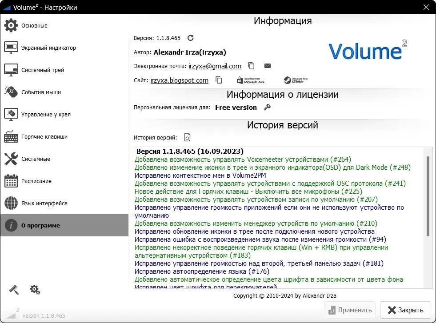Go to the Системный трей section
436x323 pixels.
point(43,70)
